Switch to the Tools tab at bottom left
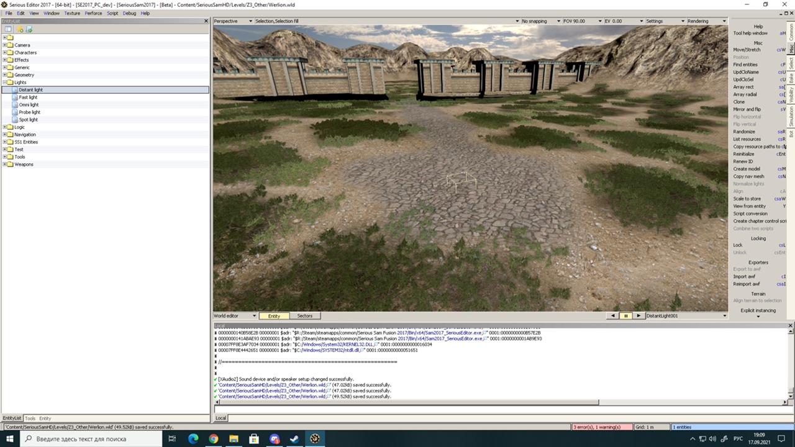This screenshot has height=447, width=795. tap(30, 418)
